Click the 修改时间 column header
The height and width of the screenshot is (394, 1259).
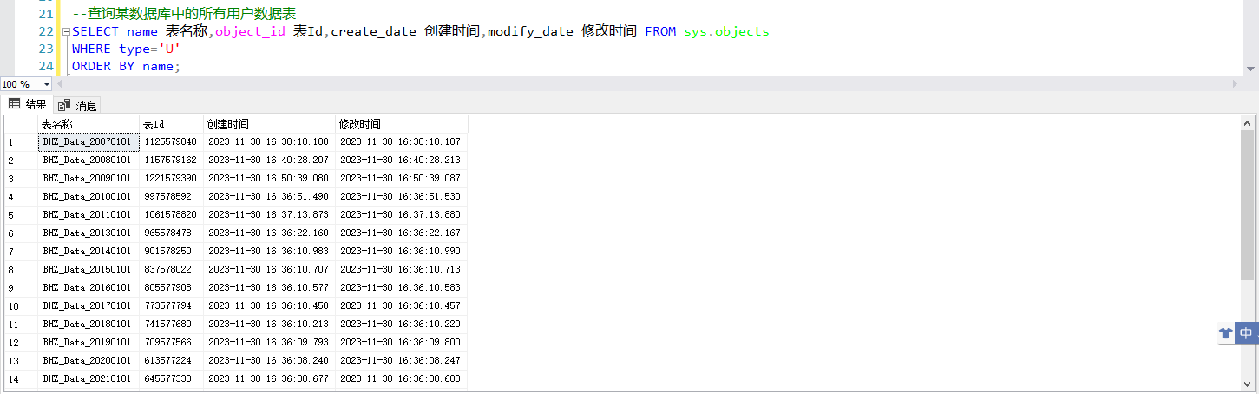click(402, 124)
